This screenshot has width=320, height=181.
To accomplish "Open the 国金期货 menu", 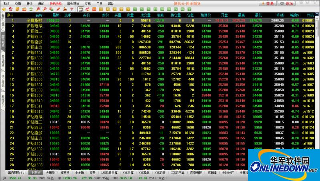I will tap(73, 4).
